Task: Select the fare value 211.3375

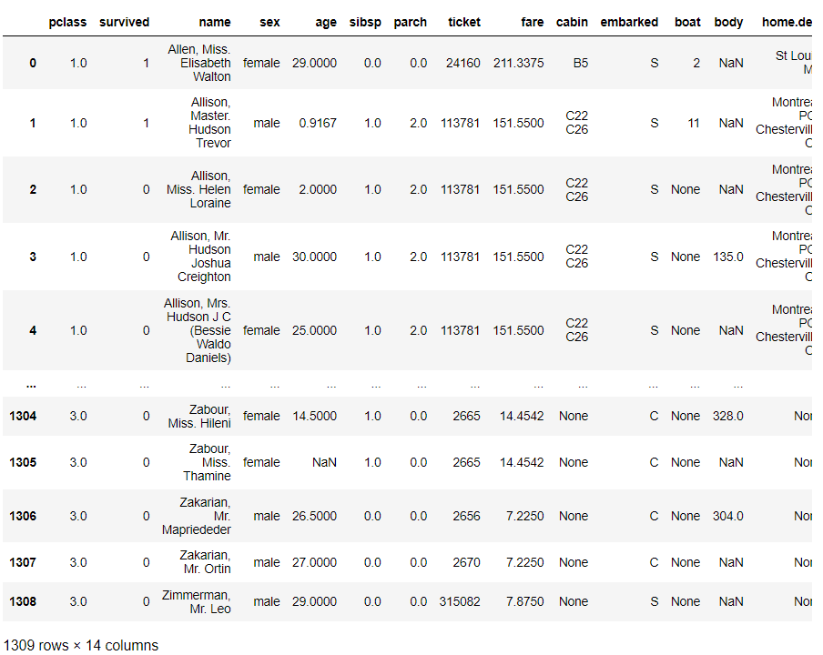Action: point(518,64)
